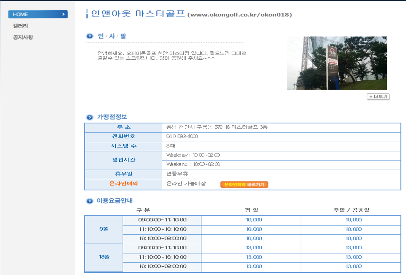Click the 온라인예약 red label
This screenshot has width=406, height=275.
pos(123,183)
